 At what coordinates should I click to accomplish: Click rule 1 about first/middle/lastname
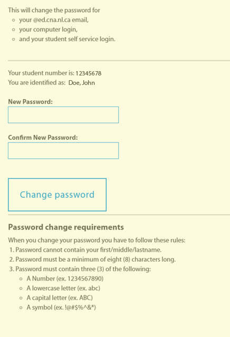point(85,250)
